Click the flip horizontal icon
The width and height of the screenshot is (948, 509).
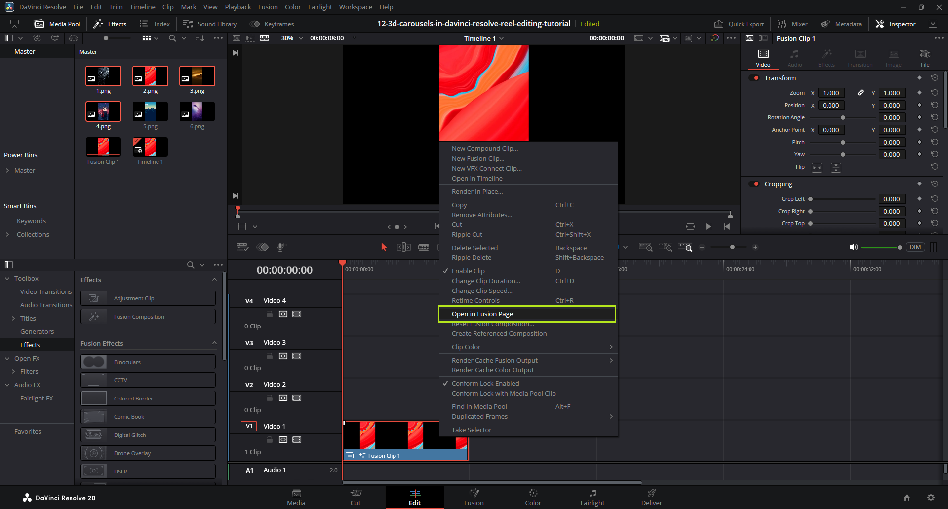coord(817,168)
